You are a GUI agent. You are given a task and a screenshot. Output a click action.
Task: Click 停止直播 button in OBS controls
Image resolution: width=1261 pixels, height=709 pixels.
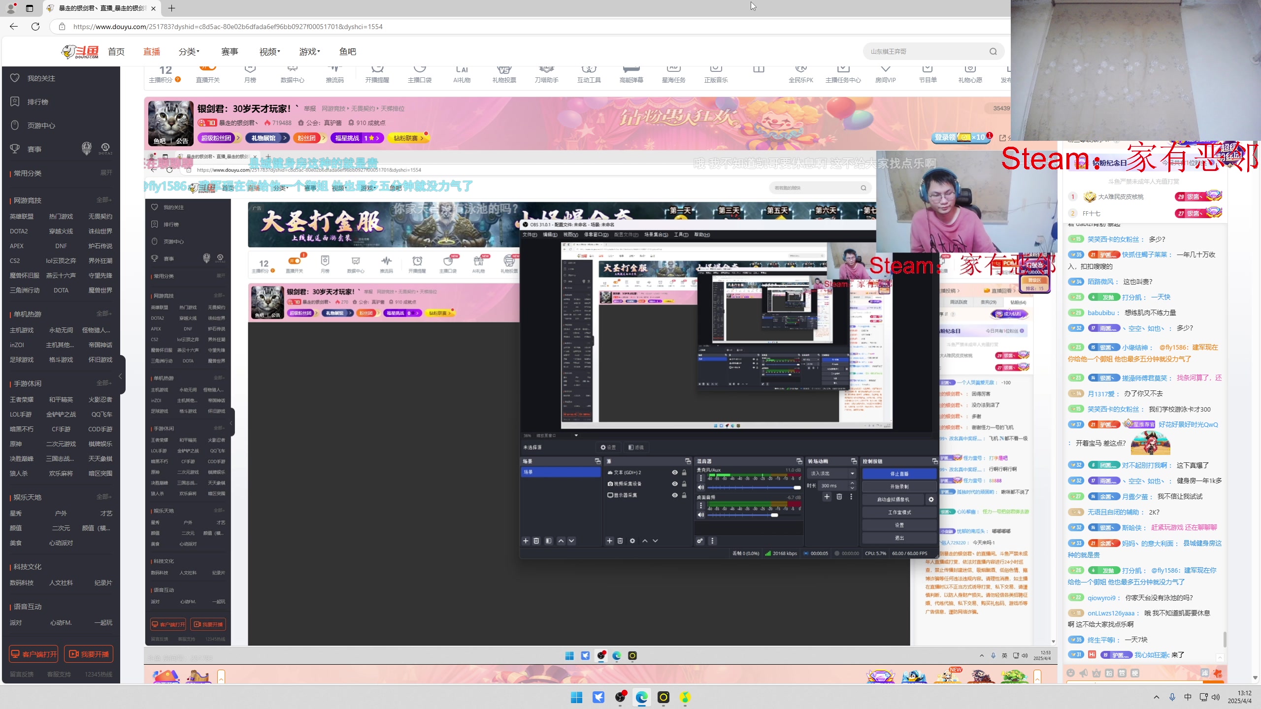point(899,474)
